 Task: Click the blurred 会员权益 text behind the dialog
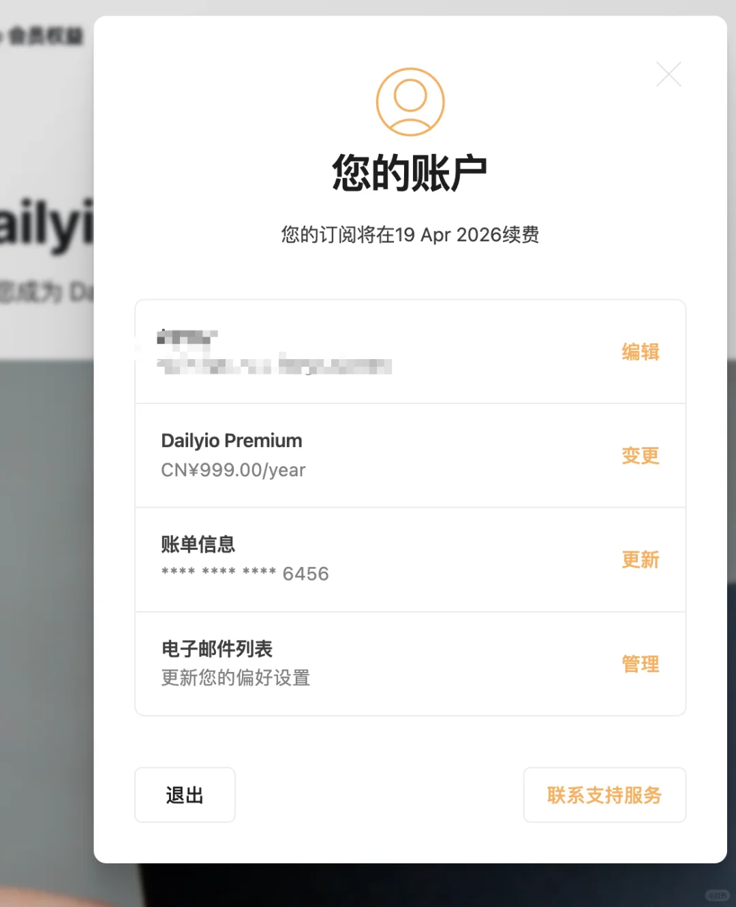44,35
